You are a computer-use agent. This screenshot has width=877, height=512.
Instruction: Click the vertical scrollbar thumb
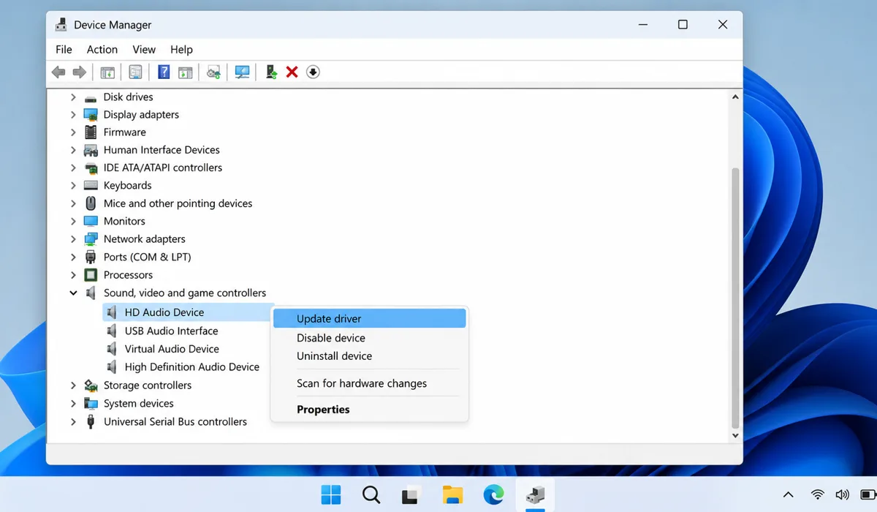coord(735,298)
